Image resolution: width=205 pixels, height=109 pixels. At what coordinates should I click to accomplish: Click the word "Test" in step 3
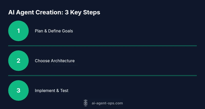[x=64, y=90]
